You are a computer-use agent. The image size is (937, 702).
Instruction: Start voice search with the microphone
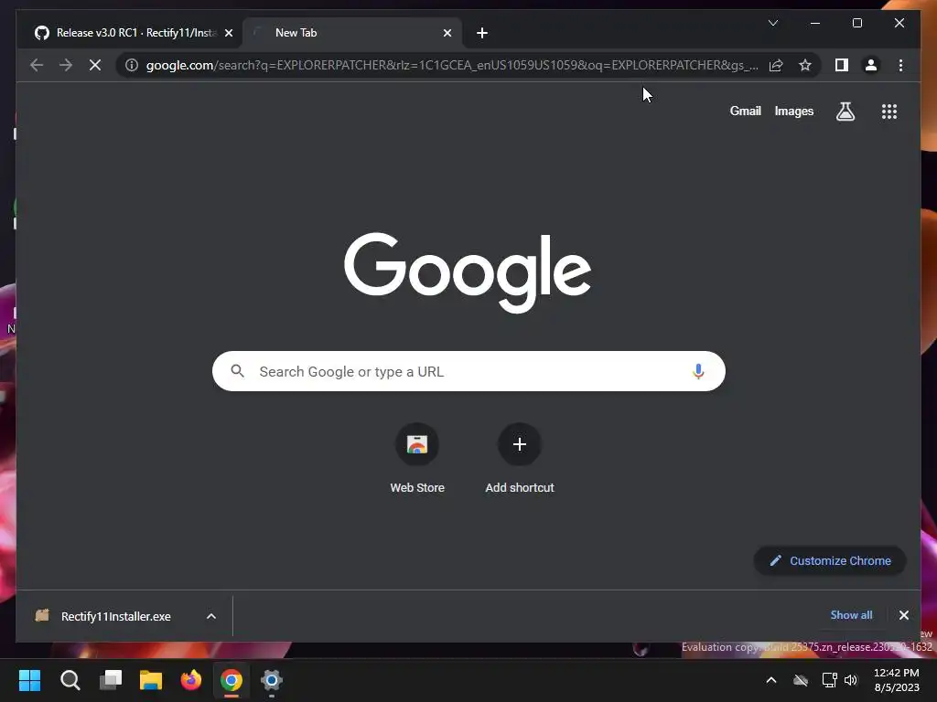[698, 371]
